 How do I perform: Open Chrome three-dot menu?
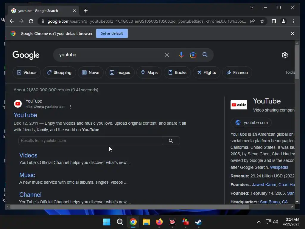tap(293, 21)
